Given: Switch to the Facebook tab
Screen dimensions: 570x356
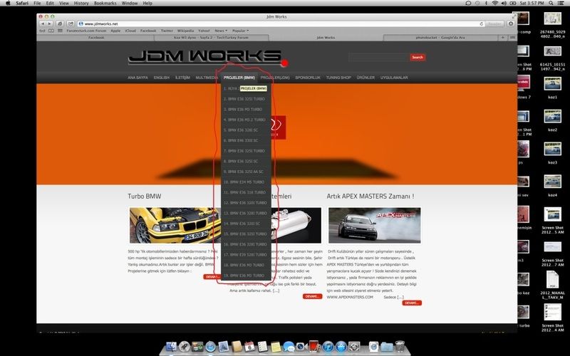Looking at the screenshot, I should point(96,38).
